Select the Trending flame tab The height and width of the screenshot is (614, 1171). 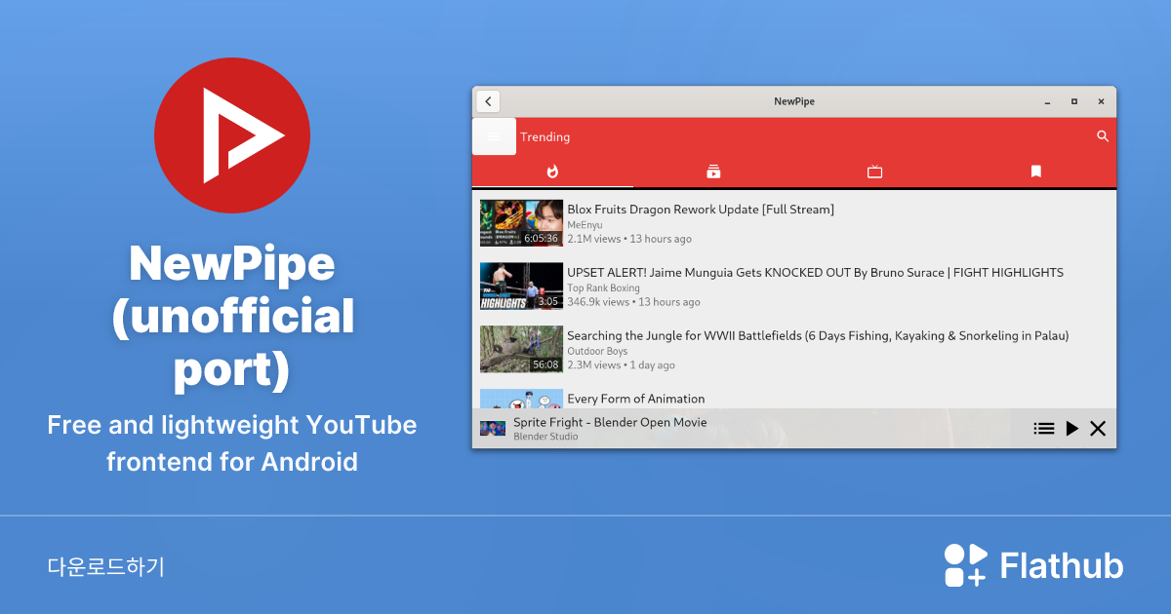point(552,172)
